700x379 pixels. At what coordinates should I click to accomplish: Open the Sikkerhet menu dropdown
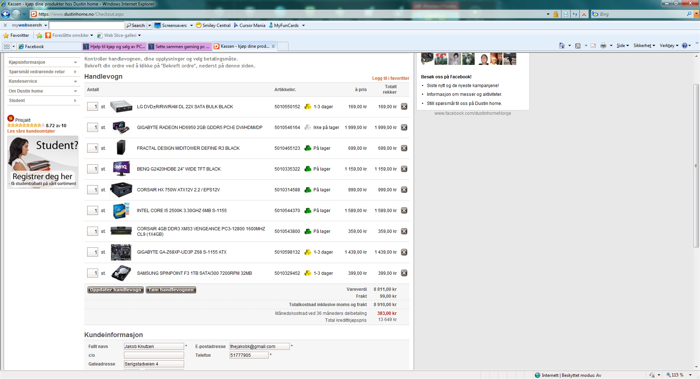tap(644, 46)
